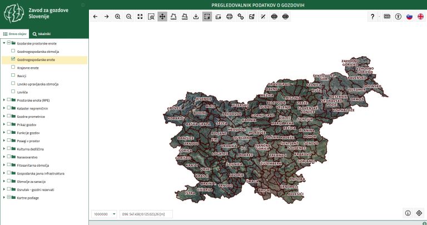Screen dimensions: 427x225
Task: Select Območje za sanacijo tree item
Action: (x=31, y=182)
